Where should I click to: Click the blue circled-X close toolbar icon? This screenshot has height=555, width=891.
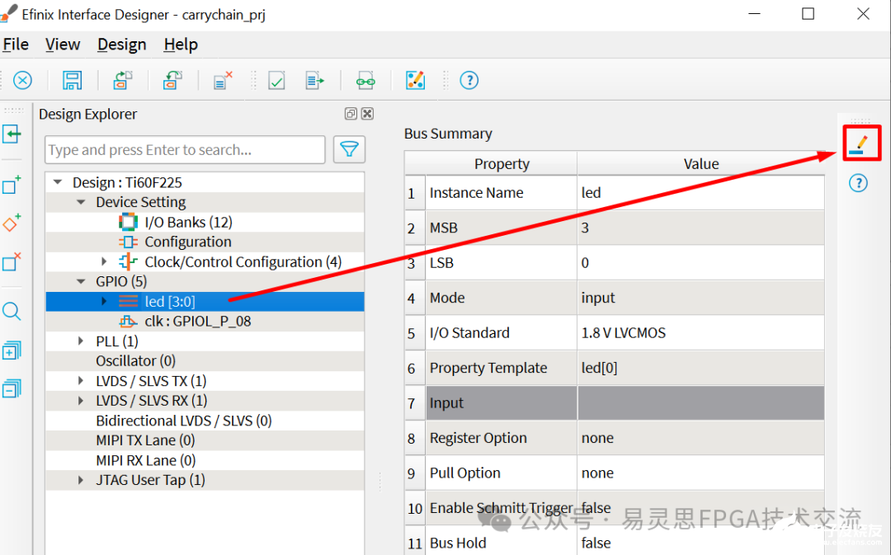click(22, 80)
